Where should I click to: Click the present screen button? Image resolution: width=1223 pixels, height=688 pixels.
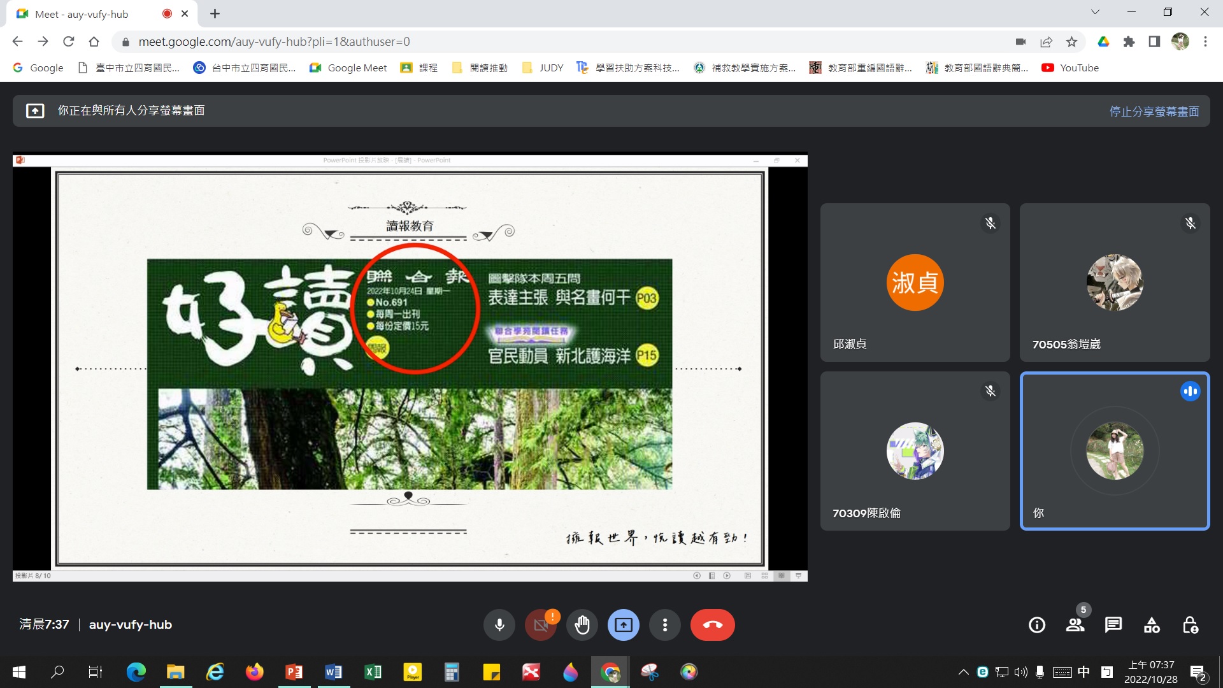pyautogui.click(x=623, y=625)
